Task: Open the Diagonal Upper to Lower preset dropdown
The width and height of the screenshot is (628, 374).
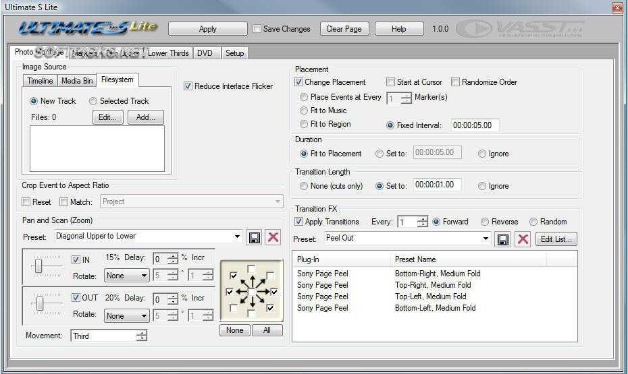Action: [x=237, y=237]
